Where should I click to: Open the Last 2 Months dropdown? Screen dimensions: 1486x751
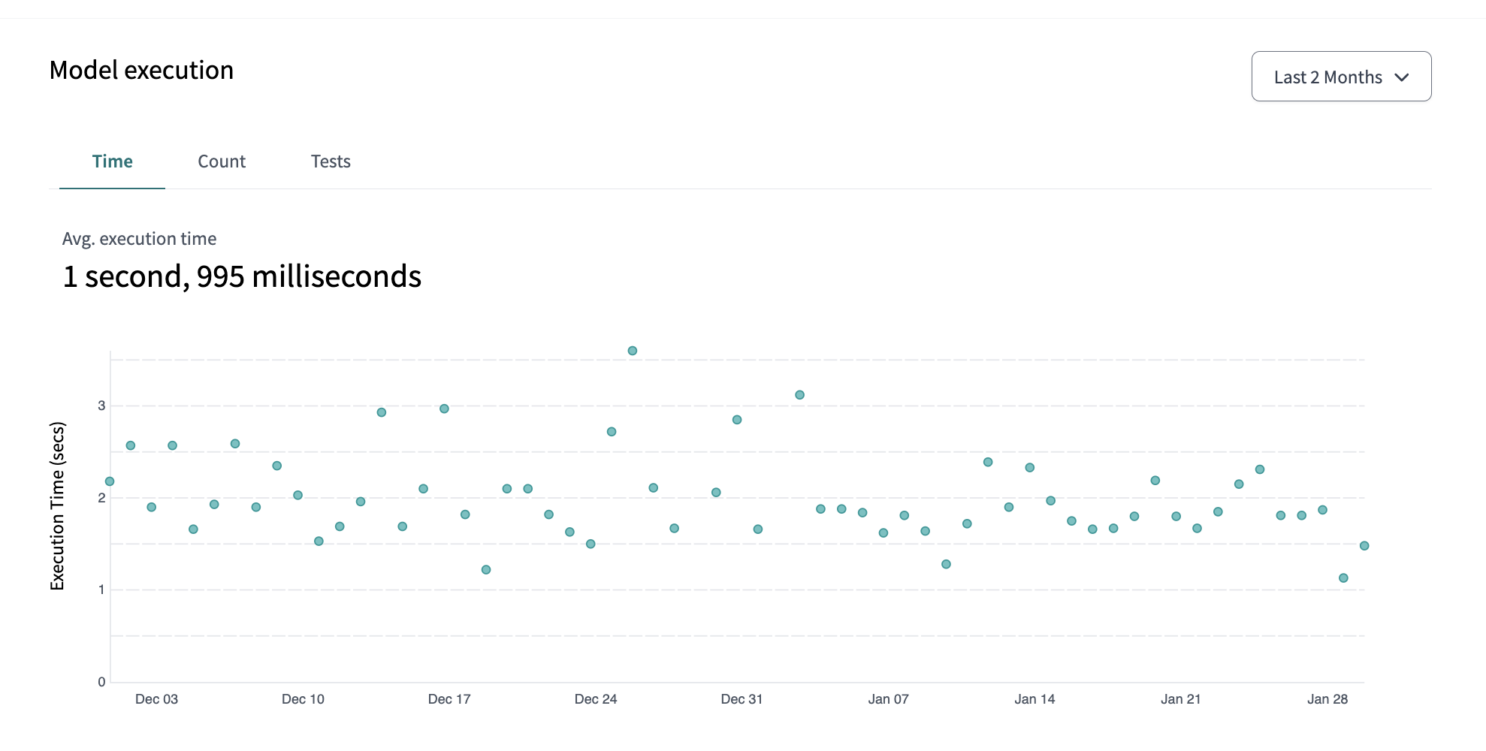tap(1327, 77)
